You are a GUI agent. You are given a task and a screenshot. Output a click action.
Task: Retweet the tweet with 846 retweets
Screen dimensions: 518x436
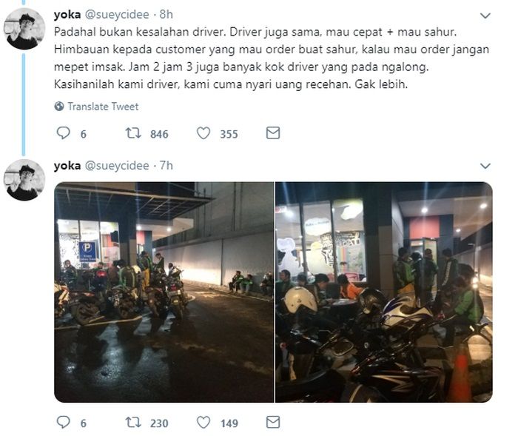[x=133, y=133]
